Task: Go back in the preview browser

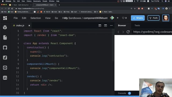Action: coord(119,32)
